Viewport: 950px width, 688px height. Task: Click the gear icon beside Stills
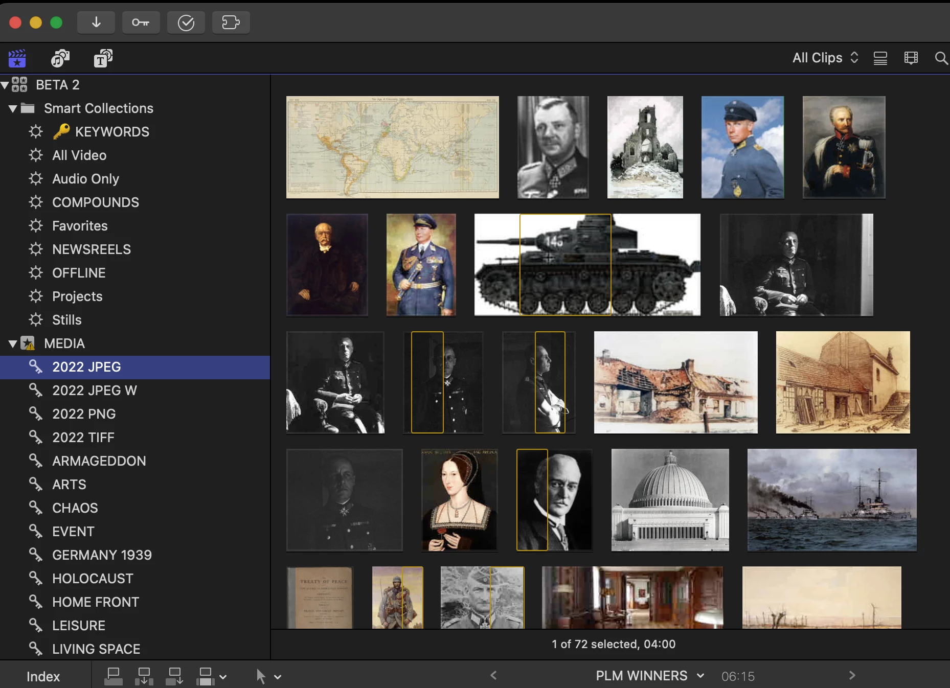click(36, 319)
